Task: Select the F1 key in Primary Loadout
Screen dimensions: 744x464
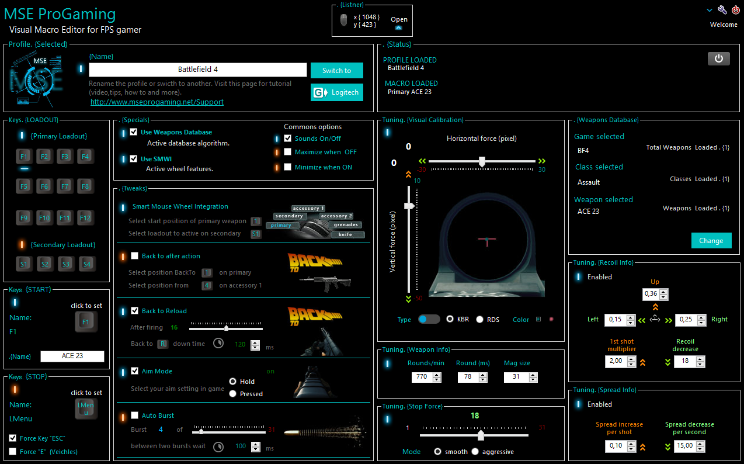Action: tap(24, 156)
